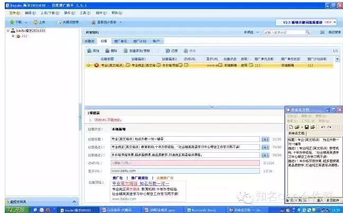
Task: Click the Windows 开始 Start button
Action: pos(17,210)
